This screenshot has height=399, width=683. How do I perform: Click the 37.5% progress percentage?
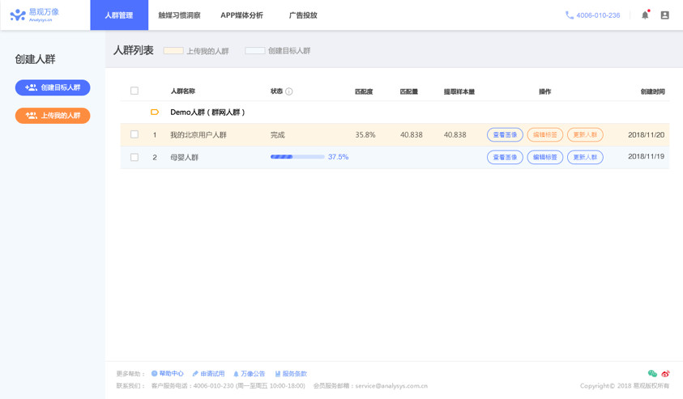click(338, 157)
